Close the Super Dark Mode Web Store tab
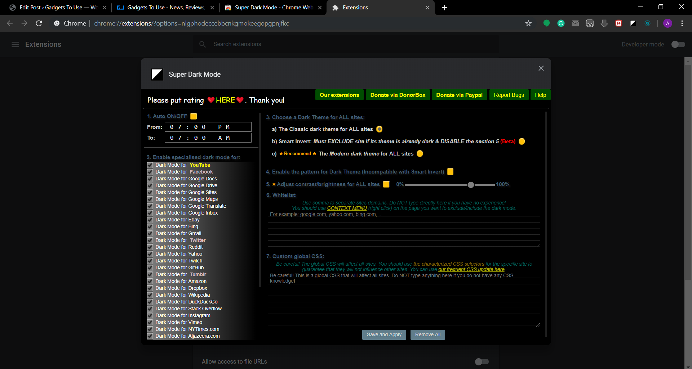 coord(320,8)
